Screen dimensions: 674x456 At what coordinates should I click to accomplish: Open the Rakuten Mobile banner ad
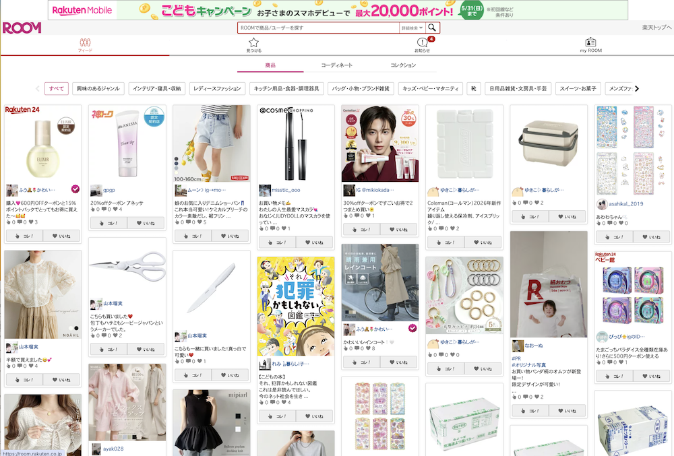point(338,10)
